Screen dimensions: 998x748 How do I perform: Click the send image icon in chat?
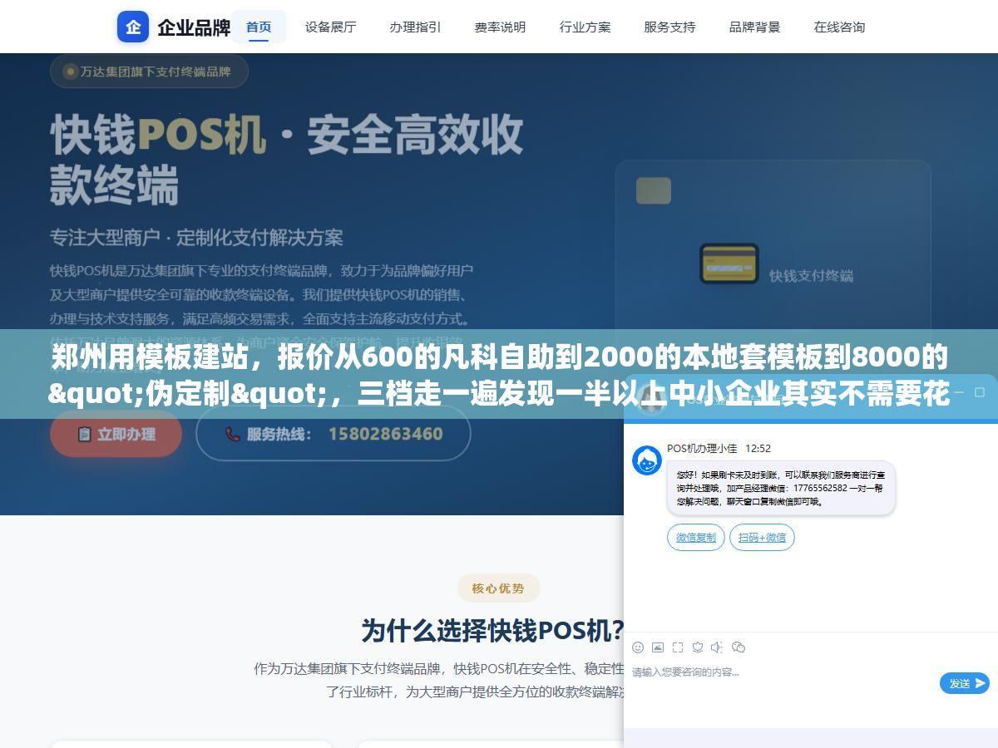(658, 647)
